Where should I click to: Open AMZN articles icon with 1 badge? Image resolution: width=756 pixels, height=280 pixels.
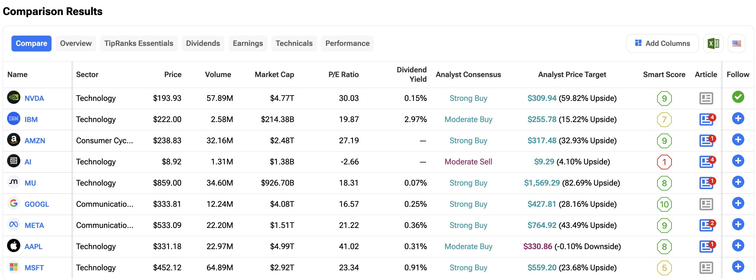tap(707, 141)
